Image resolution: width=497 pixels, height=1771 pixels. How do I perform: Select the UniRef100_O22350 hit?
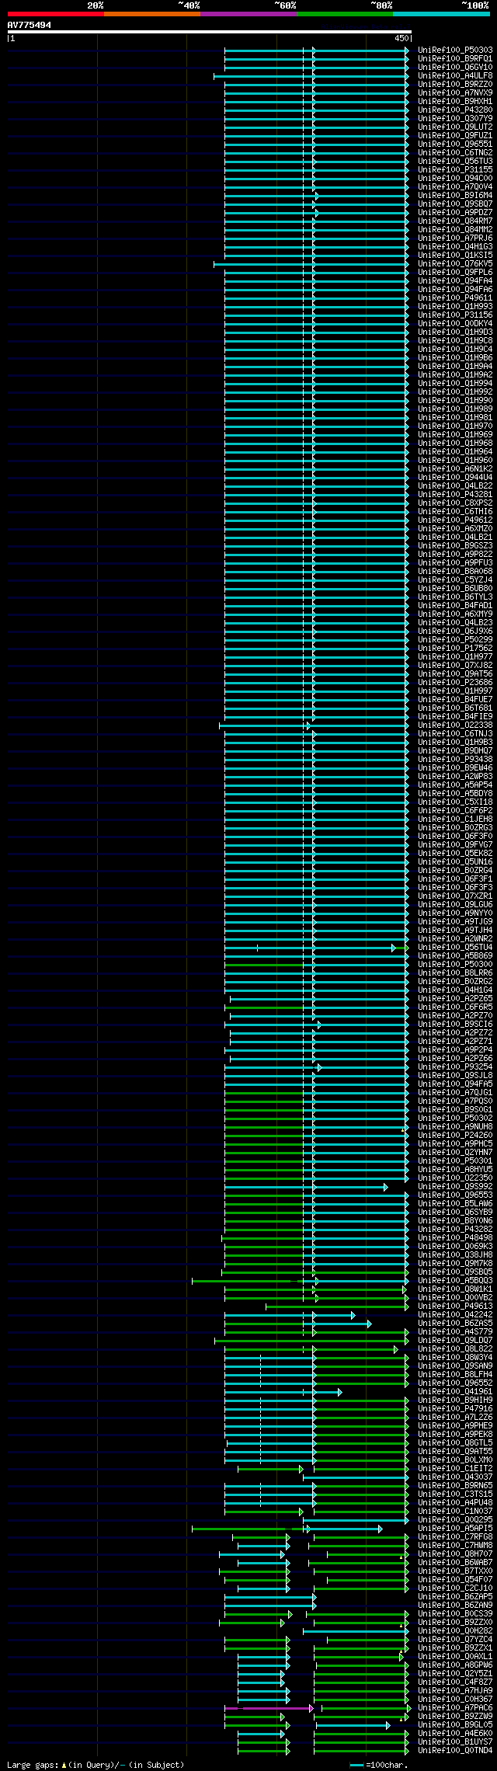[x=455, y=1178]
